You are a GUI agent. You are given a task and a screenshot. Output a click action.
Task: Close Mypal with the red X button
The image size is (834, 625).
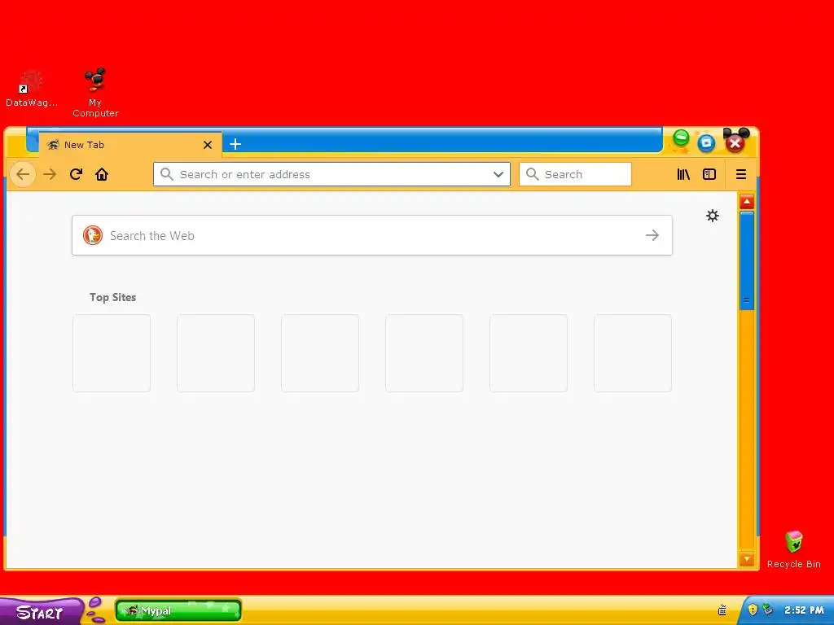coord(735,142)
